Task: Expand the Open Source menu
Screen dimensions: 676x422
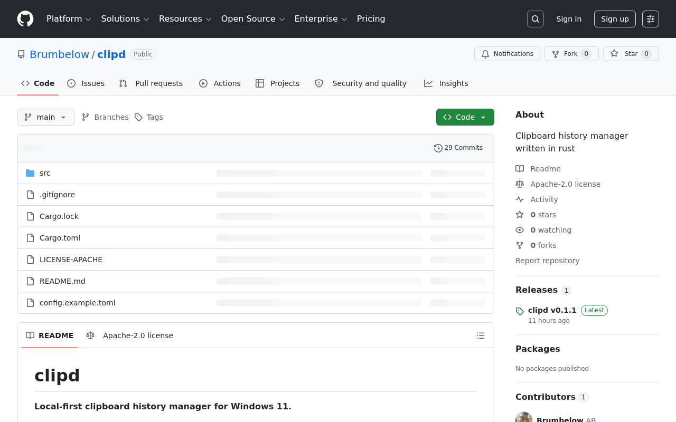Action: click(253, 19)
